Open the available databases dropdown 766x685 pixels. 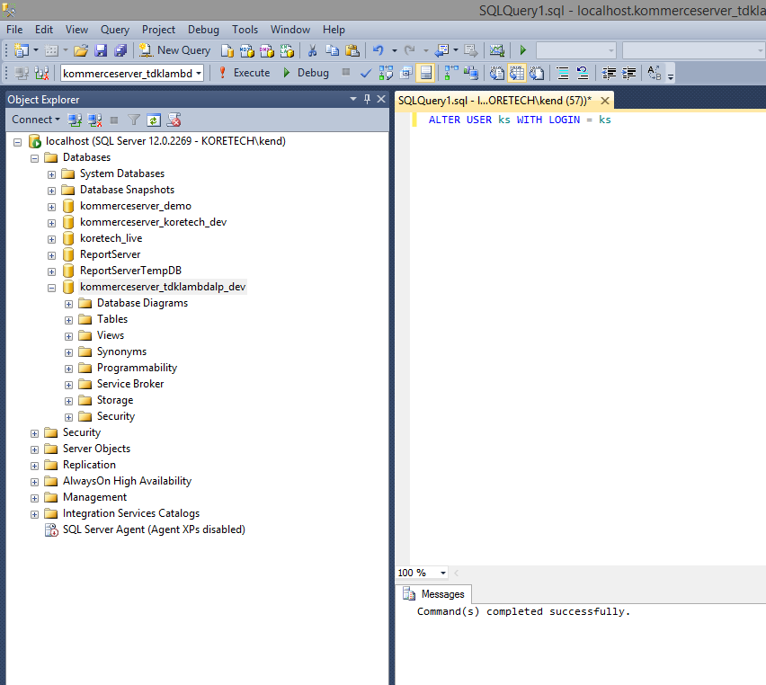[x=199, y=74]
